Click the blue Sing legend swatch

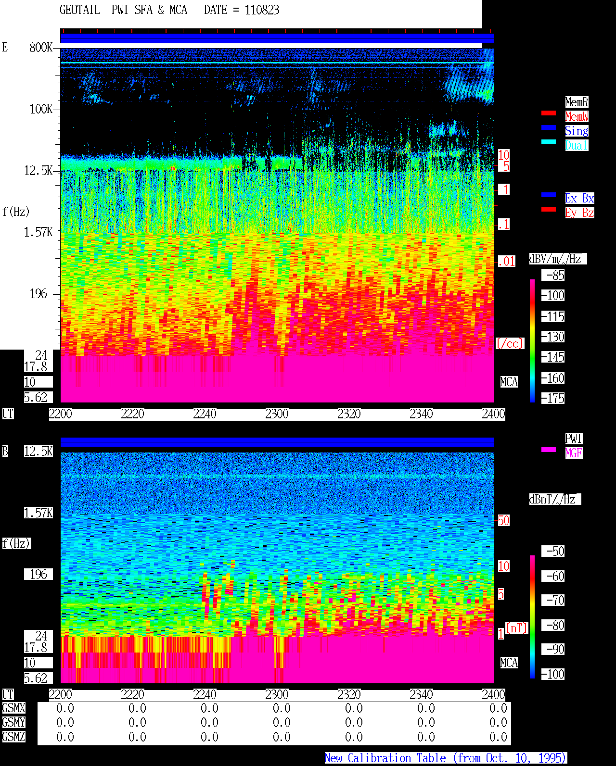[549, 127]
